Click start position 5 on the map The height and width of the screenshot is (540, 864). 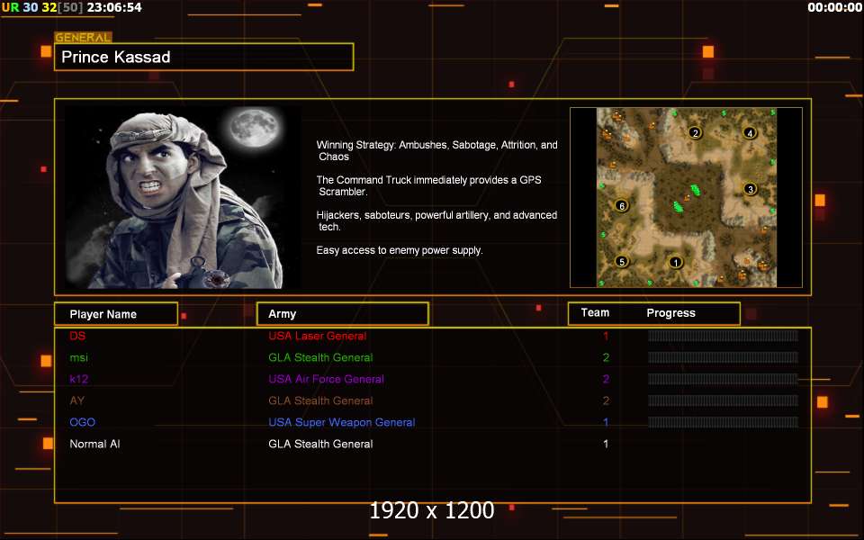(622, 262)
